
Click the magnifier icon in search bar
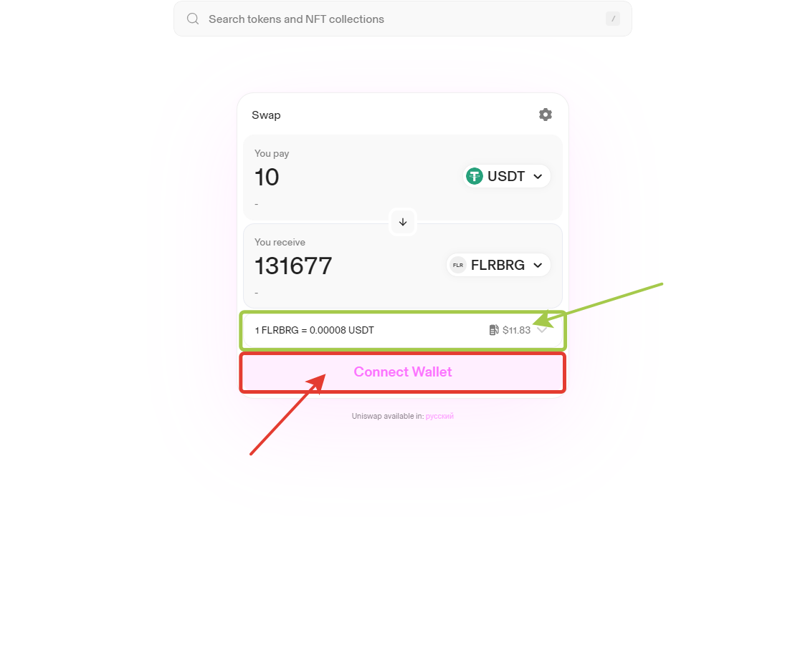tap(193, 19)
